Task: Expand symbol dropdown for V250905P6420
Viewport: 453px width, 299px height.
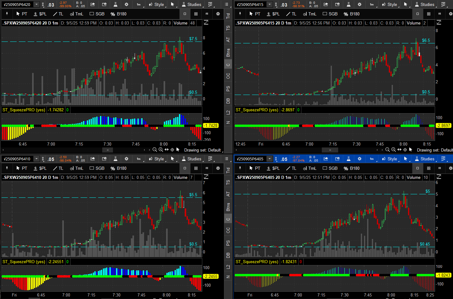Action: (36, 4)
